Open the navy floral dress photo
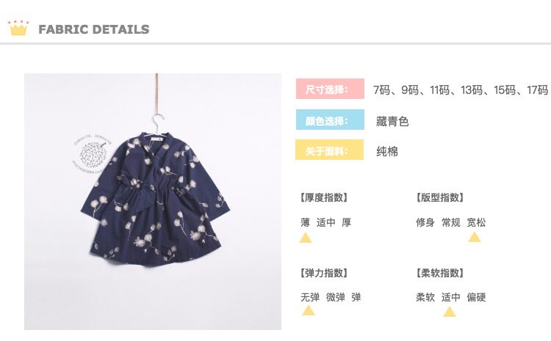Viewport: 551px width, 341px height. tap(153, 202)
